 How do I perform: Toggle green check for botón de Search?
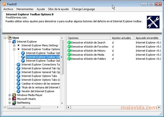69,42
